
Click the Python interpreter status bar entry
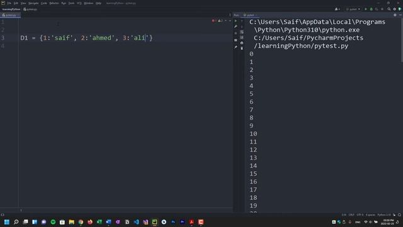pos(384,214)
